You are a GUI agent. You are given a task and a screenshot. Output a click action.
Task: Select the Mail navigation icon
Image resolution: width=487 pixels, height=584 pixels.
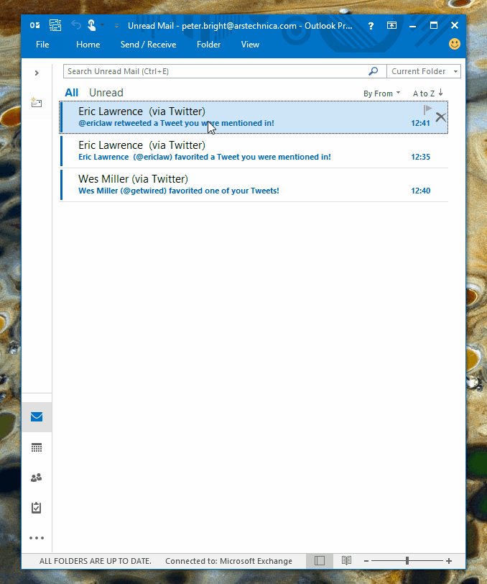point(37,416)
